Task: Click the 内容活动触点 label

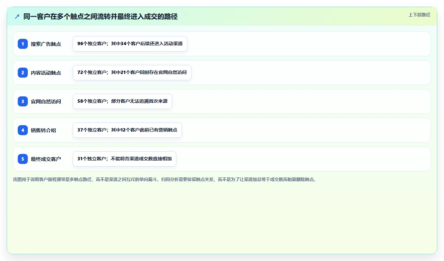Action: (46, 73)
